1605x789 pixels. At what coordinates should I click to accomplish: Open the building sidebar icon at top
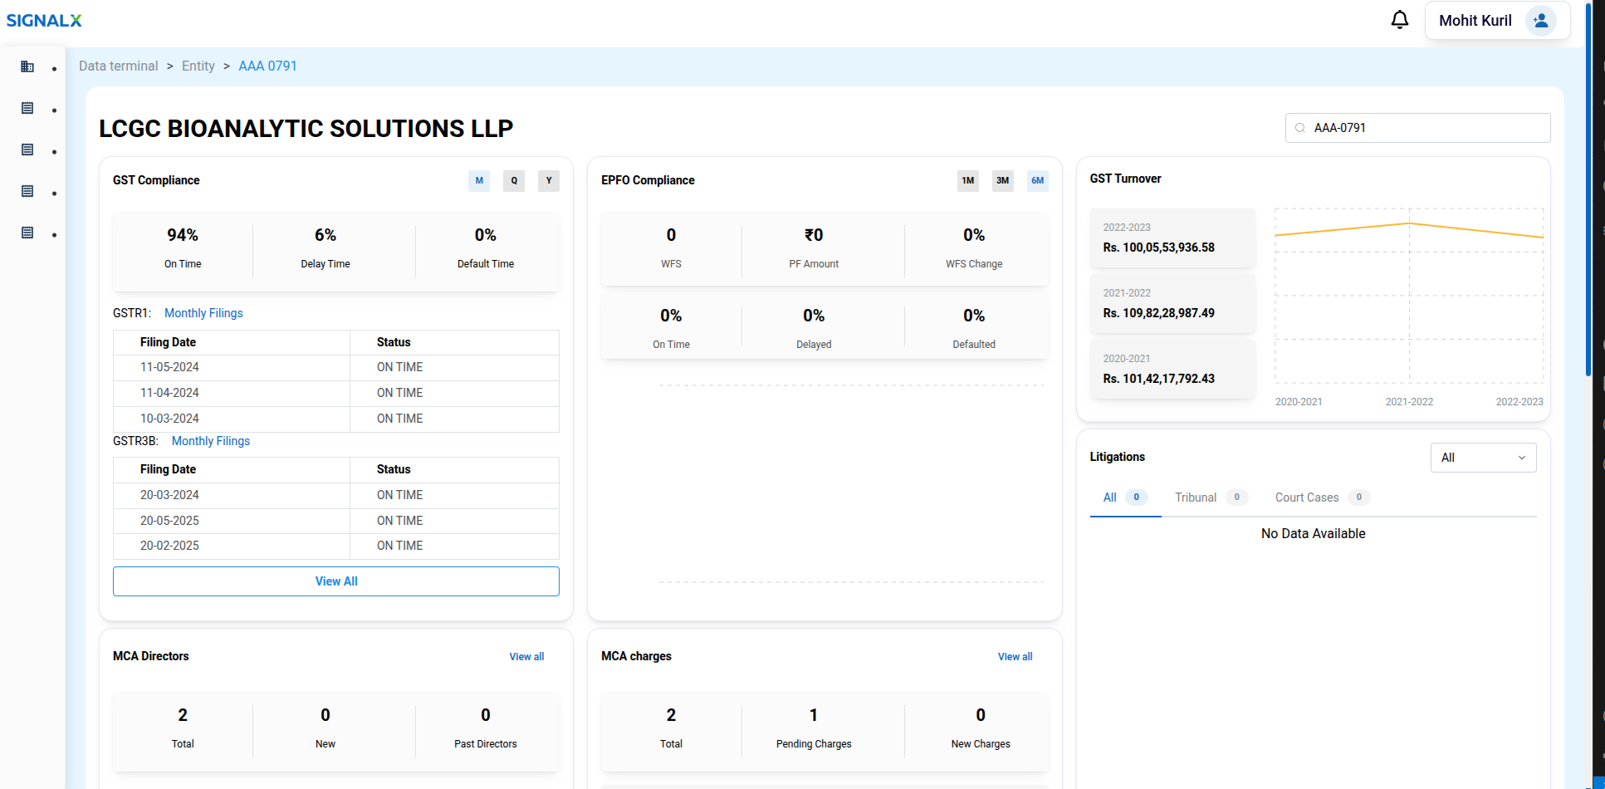[27, 66]
